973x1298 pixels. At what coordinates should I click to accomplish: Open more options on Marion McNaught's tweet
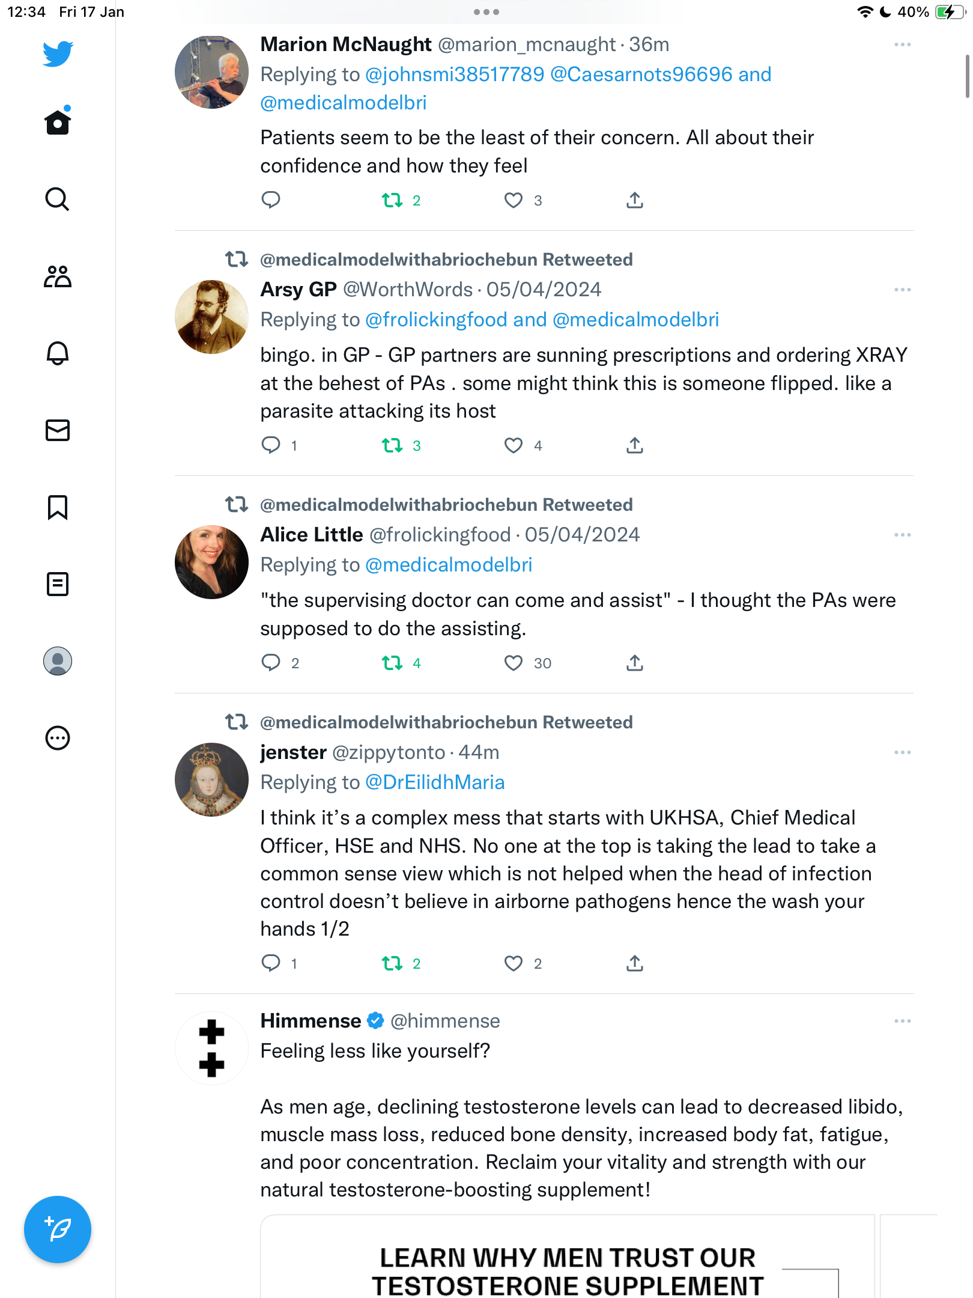pos(902,44)
